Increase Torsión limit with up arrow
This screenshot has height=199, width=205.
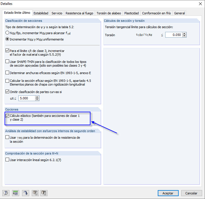click(184, 34)
